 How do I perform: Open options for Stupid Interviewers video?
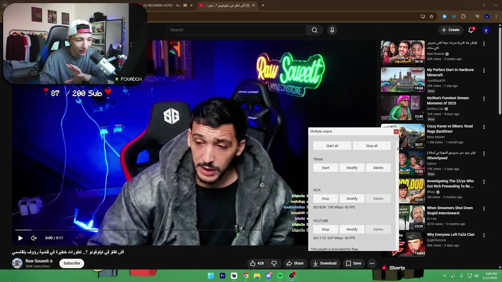pos(484,209)
